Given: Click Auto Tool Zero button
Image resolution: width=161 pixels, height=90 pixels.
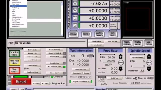Looking at the screenshot, I should [x=81, y=69].
